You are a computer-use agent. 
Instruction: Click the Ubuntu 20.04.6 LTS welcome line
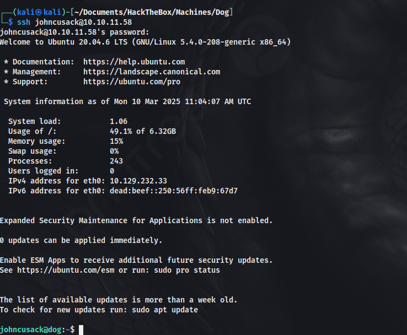[145, 42]
